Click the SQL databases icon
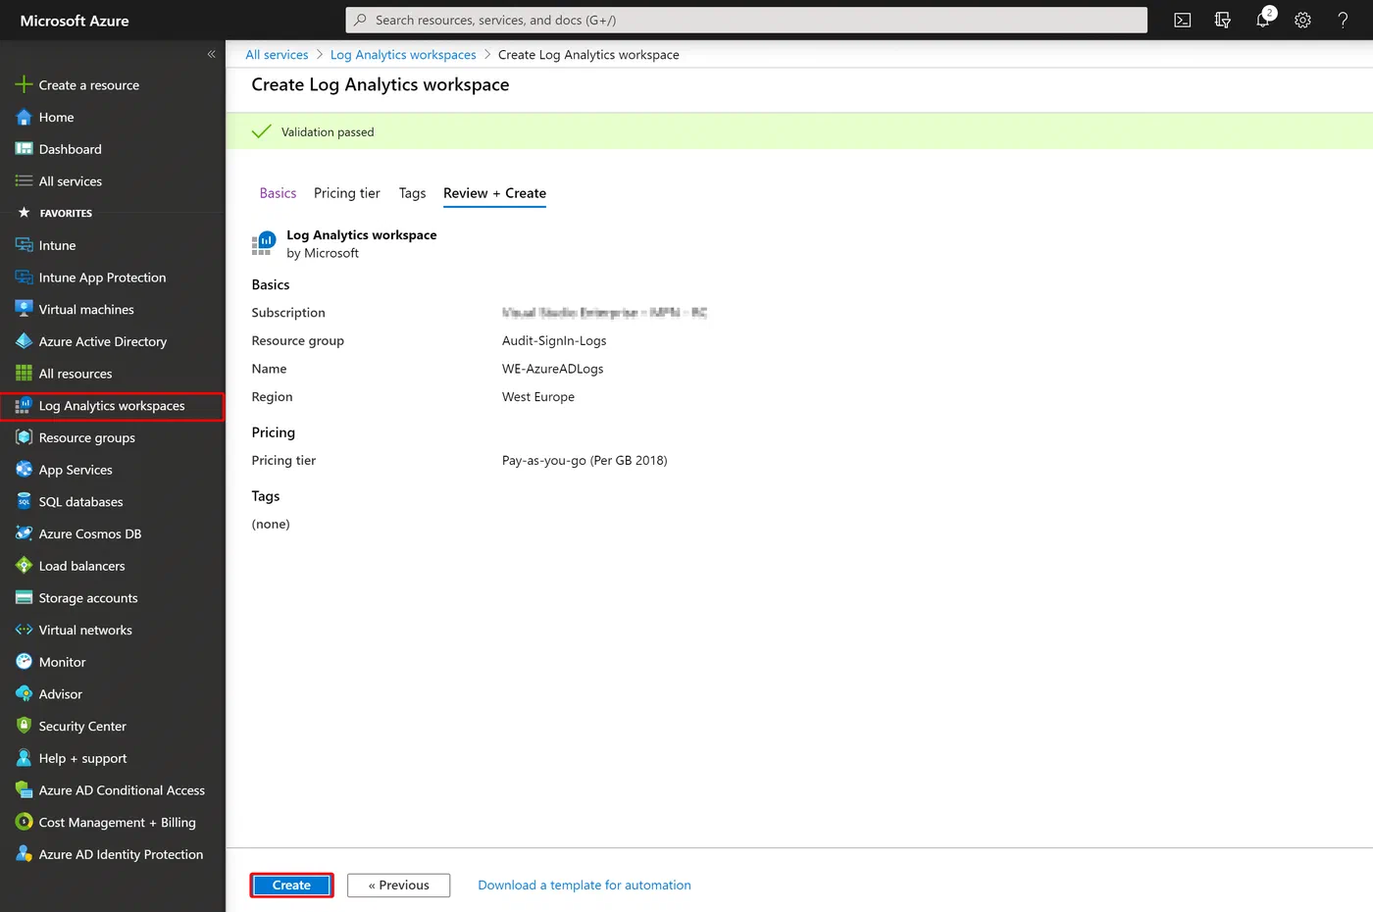 (24, 502)
